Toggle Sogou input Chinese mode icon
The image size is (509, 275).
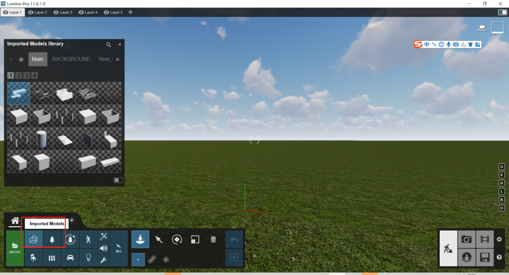(427, 44)
